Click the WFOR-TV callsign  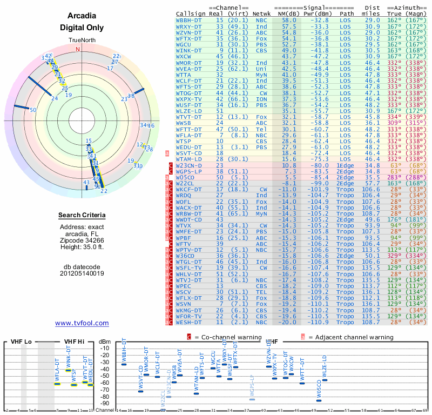[188, 317]
